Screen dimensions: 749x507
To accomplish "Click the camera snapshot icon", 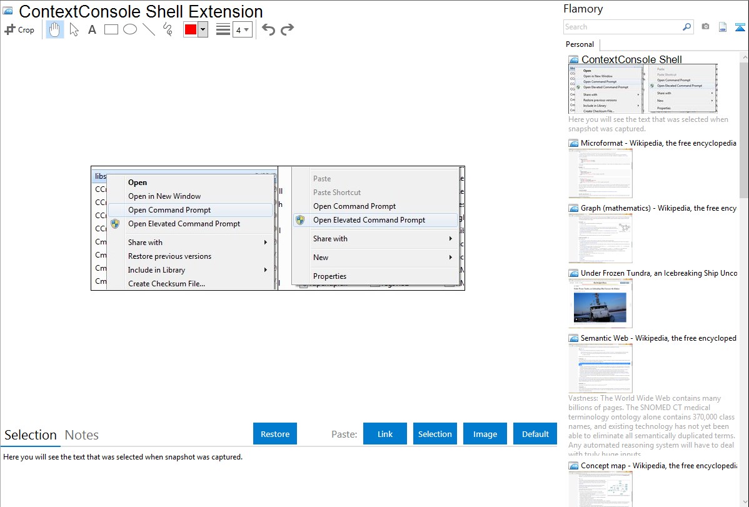I will coord(705,27).
